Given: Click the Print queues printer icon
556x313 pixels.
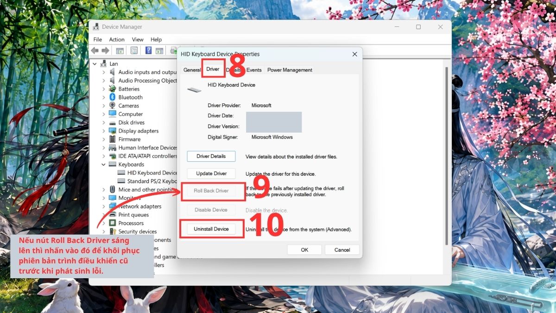Looking at the screenshot, I should click(x=112, y=215).
